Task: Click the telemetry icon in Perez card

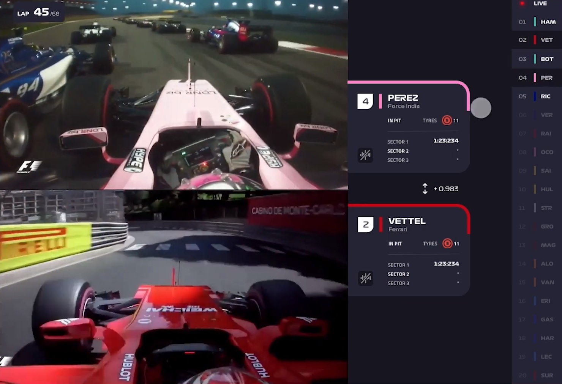Action: tap(365, 155)
